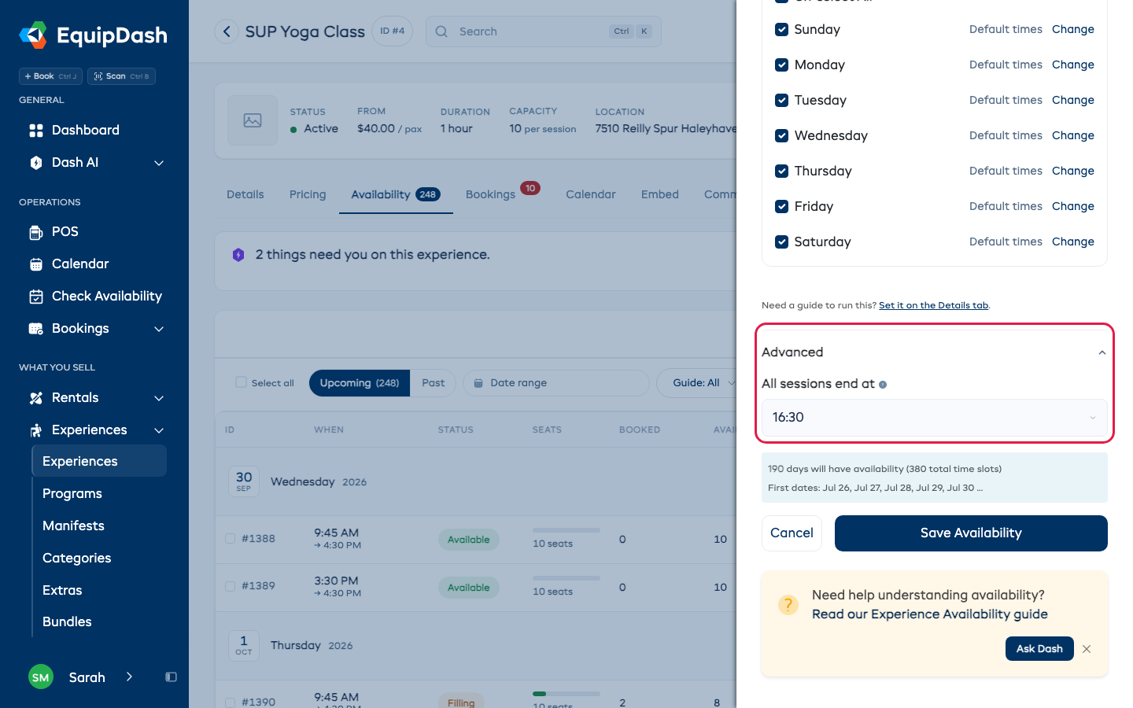Click the experience image placeholder thumbnail
Screen dimensions: 1133x708
[253, 120]
